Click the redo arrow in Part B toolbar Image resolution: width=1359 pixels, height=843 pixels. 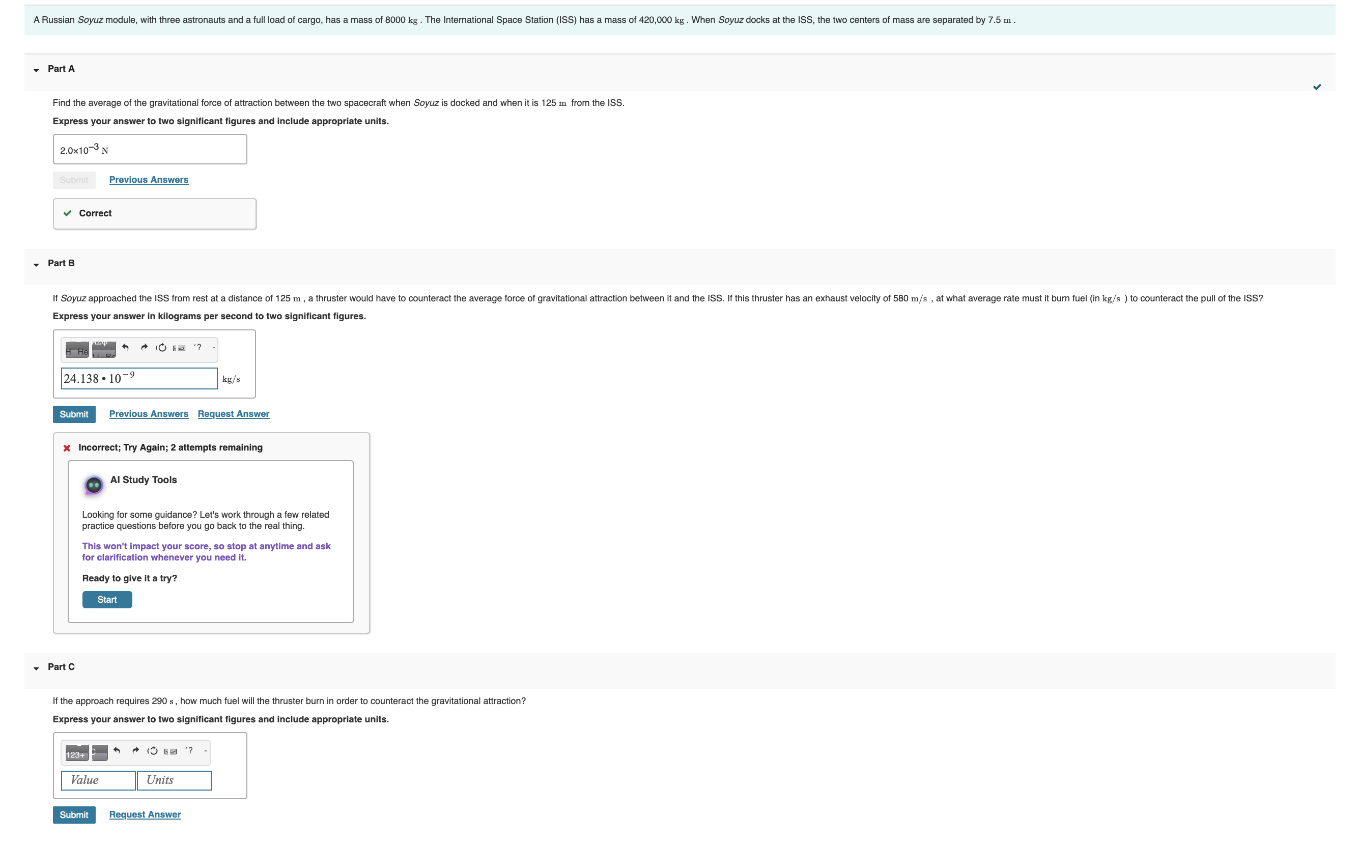coord(144,347)
